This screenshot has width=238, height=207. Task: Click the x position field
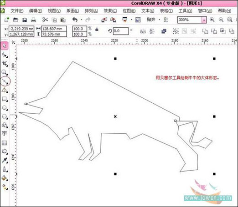pyautogui.click(x=21, y=29)
